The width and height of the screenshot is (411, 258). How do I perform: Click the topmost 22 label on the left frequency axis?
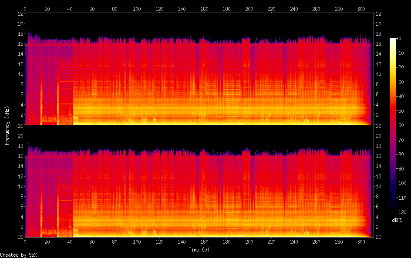pos(20,13)
